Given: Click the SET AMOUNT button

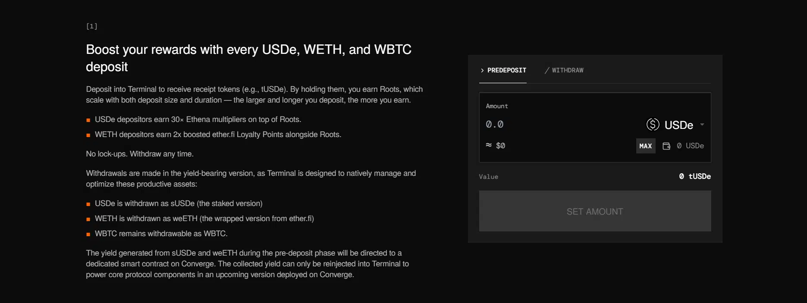Looking at the screenshot, I should coord(595,211).
